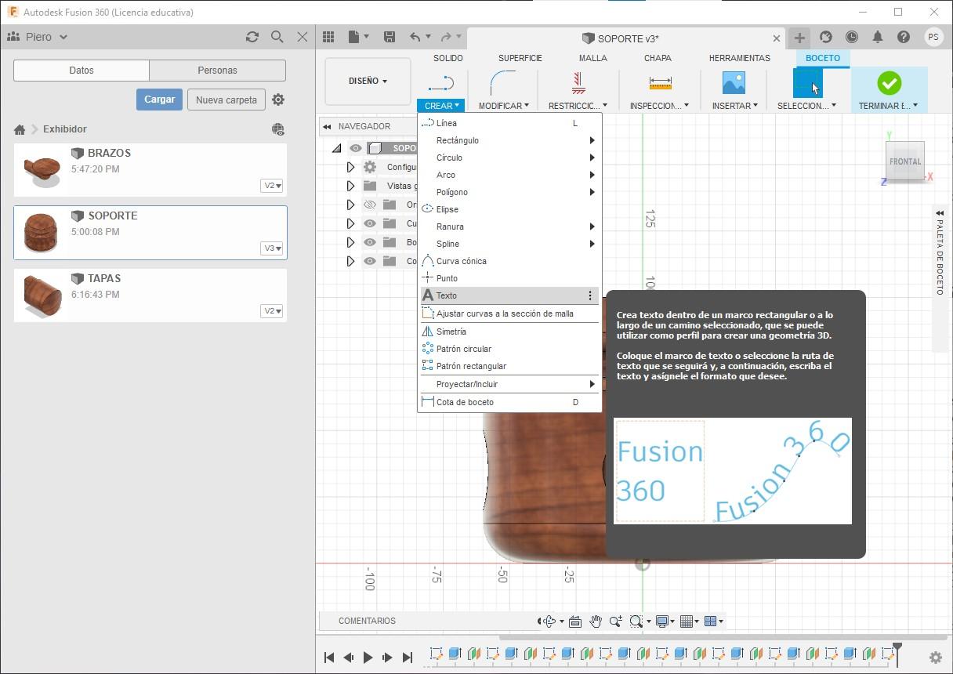Click the FRONTAL view cube face

click(x=905, y=161)
